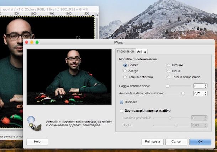Screen dimensions: 217x152
Task: Close the IWarp window with red button
Action: click(x=27, y=42)
